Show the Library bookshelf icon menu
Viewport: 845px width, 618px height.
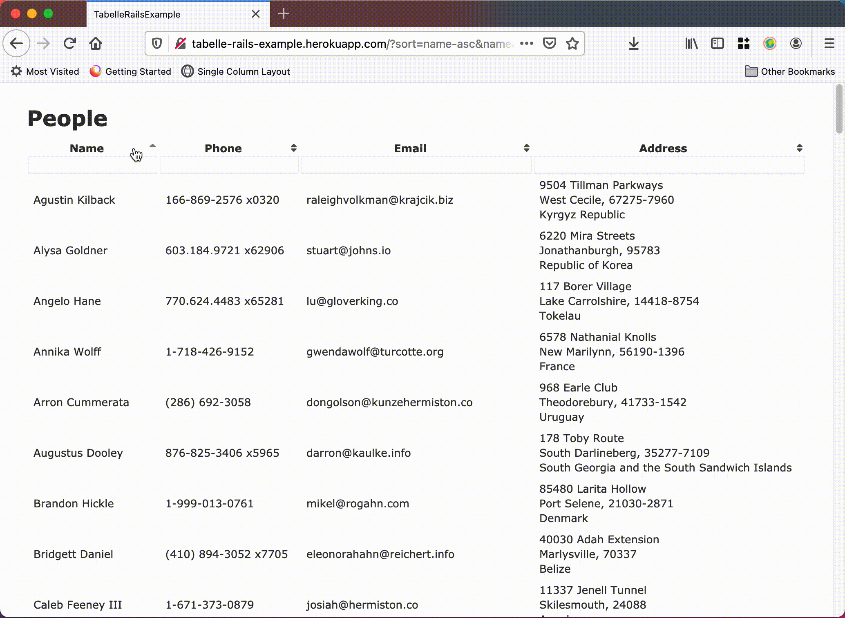691,43
